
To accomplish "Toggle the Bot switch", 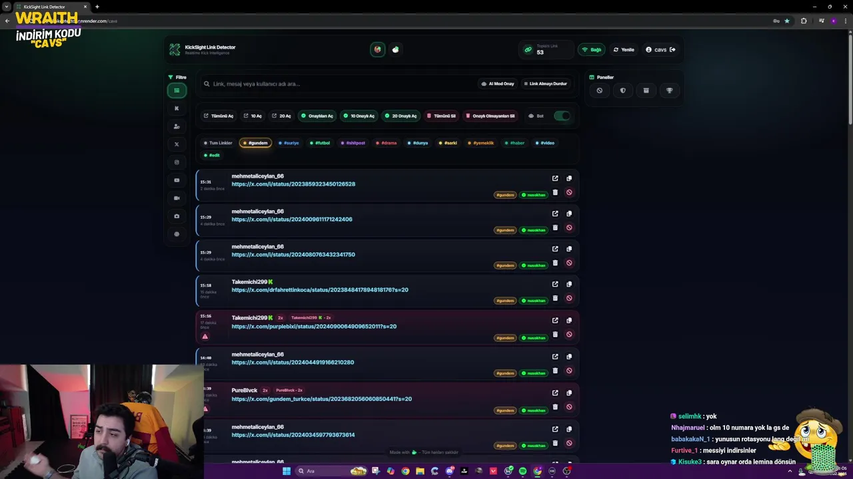I will pyautogui.click(x=562, y=116).
